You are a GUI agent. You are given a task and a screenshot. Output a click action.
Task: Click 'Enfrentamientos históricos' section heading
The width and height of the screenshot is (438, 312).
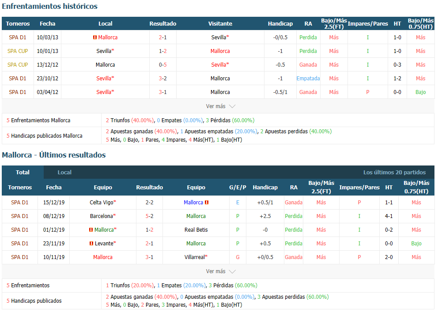point(50,6)
